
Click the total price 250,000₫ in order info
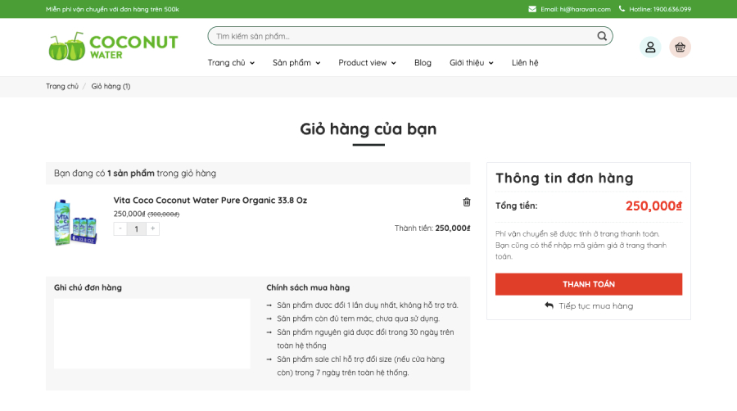[653, 205]
